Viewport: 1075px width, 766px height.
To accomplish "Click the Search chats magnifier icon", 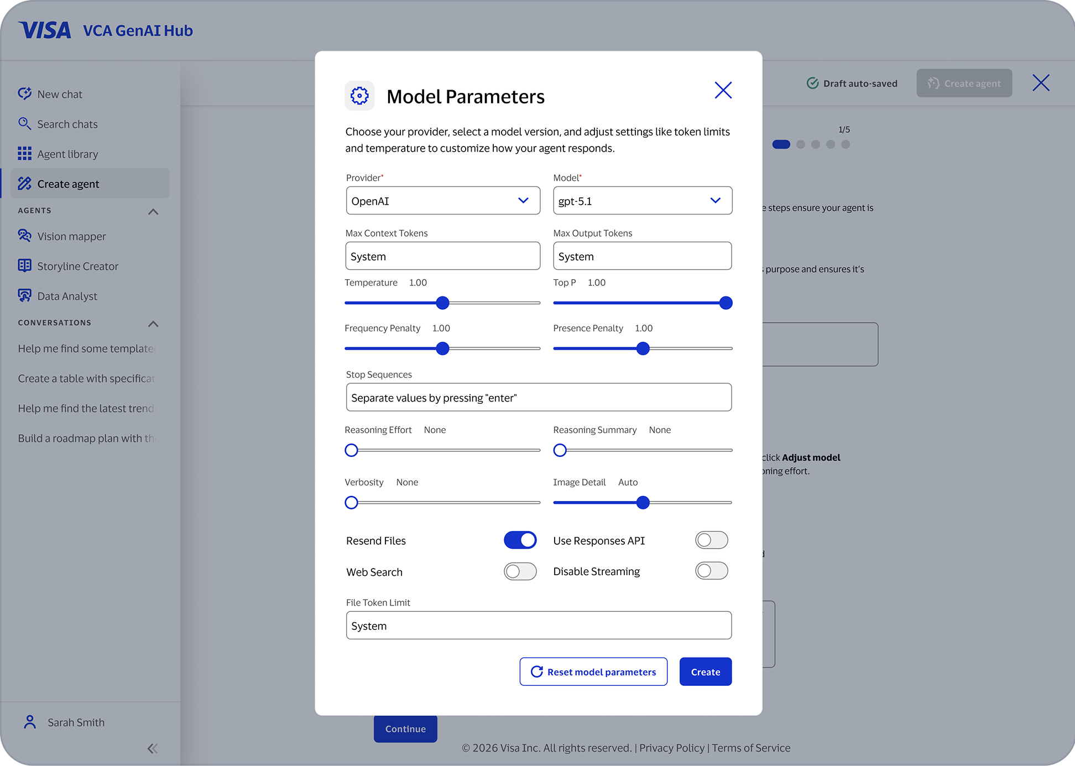I will pyautogui.click(x=24, y=124).
